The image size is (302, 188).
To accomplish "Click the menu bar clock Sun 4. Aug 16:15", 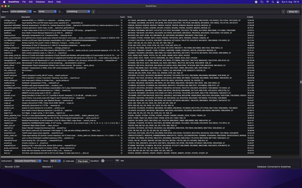I will tap(290, 2).
